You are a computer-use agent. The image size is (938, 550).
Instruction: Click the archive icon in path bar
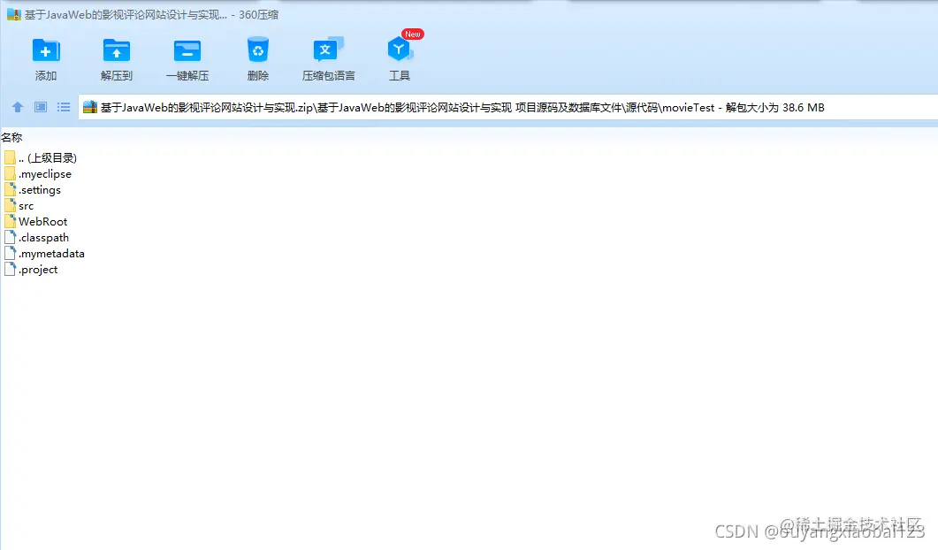tap(89, 107)
